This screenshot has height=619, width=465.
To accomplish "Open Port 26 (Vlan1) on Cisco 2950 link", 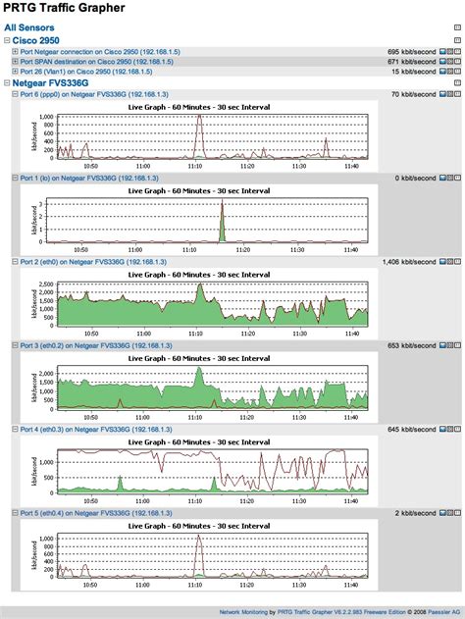I will [x=86, y=72].
